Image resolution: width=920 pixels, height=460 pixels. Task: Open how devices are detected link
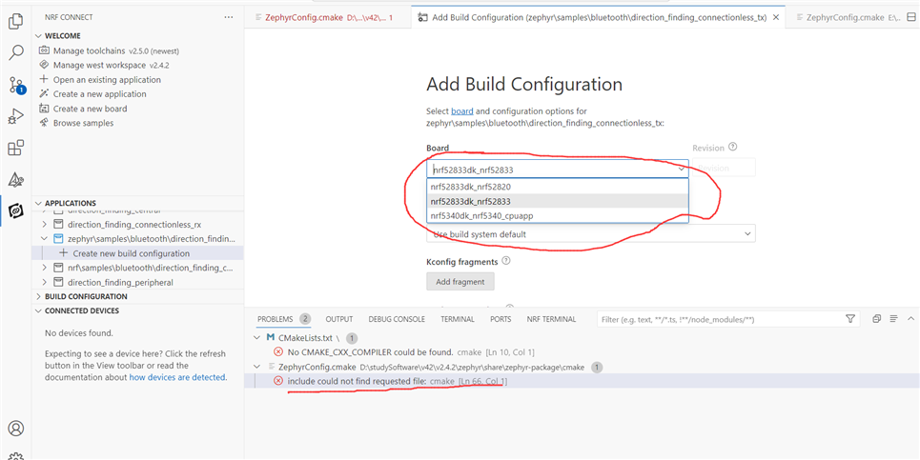click(x=177, y=377)
